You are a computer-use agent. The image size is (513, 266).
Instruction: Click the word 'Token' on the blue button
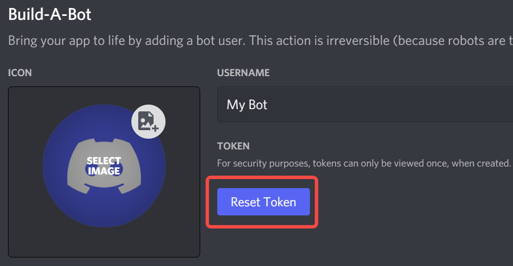point(280,202)
